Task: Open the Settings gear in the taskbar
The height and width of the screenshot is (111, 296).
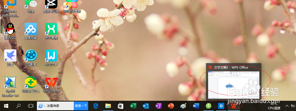Action: (221, 106)
